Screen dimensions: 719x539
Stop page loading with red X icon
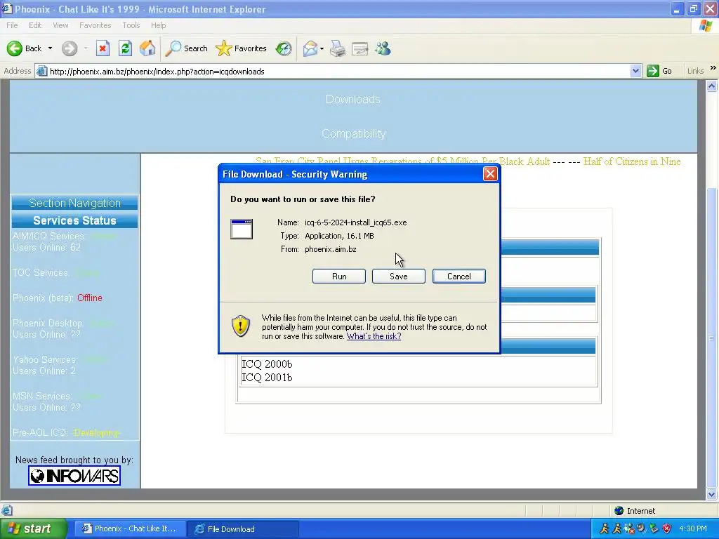(103, 48)
